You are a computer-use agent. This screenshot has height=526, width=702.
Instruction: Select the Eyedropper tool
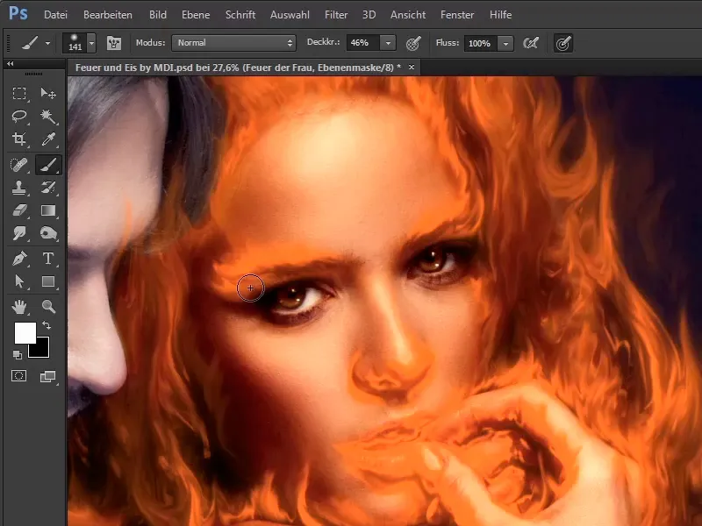click(x=48, y=139)
